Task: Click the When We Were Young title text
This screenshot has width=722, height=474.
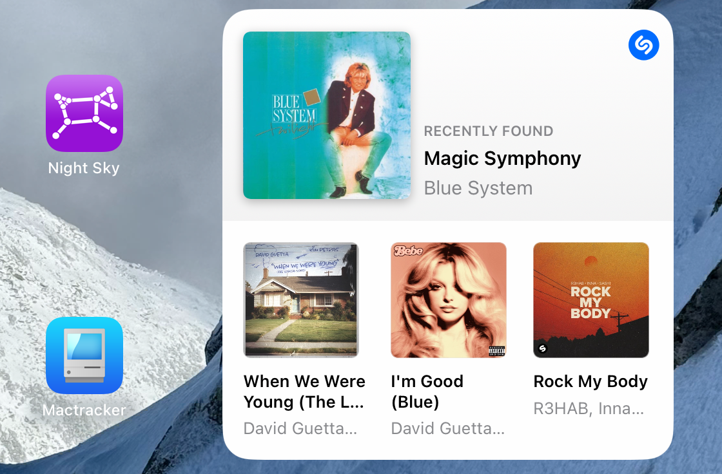Action: (x=304, y=392)
